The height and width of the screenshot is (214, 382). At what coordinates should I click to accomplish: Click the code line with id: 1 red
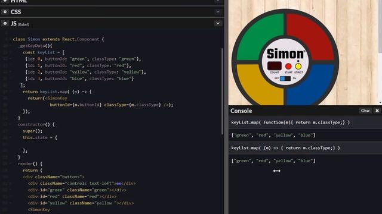78,65
